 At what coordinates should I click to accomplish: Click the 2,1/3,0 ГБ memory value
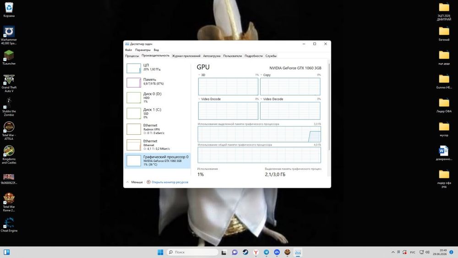tap(275, 175)
